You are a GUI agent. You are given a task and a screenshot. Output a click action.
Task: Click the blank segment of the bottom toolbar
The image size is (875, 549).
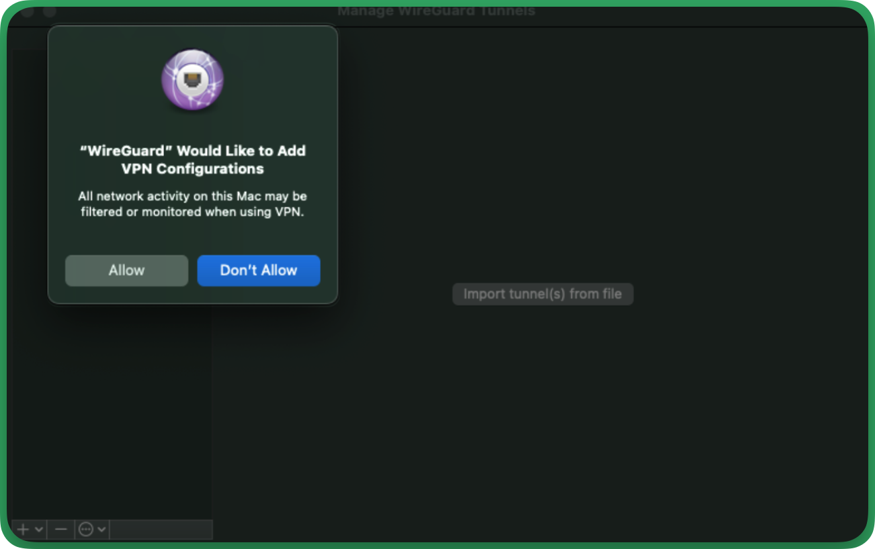tap(161, 530)
